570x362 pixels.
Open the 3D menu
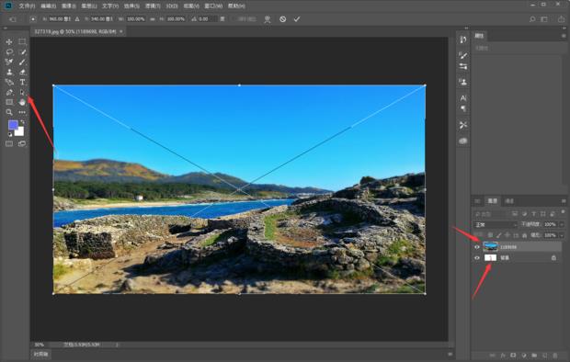pos(172,6)
